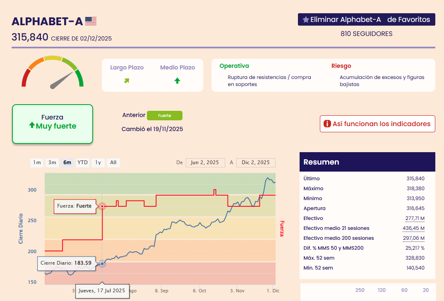The height and width of the screenshot is (301, 444).
Task: Click the Medio Plazo label
Action: coord(178,67)
